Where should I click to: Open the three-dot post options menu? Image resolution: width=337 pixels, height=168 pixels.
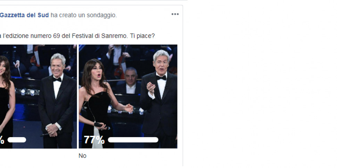[175, 14]
